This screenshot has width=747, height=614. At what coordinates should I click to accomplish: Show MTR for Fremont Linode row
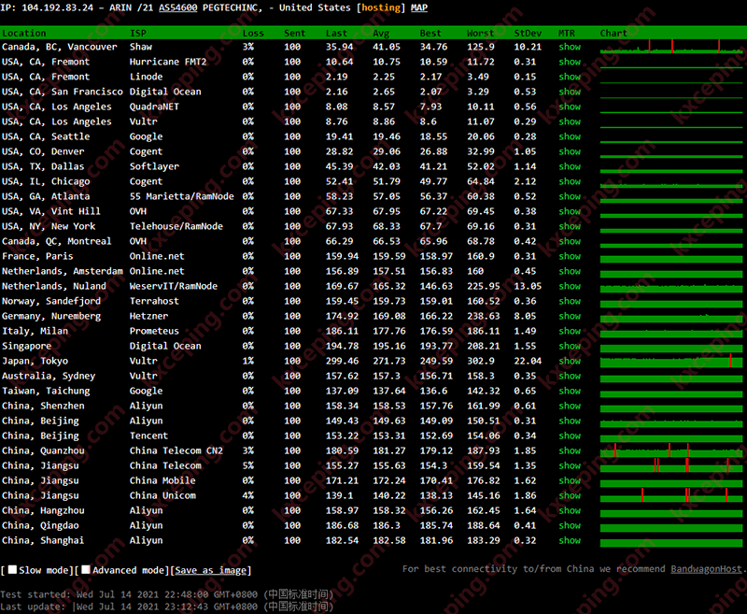click(570, 77)
